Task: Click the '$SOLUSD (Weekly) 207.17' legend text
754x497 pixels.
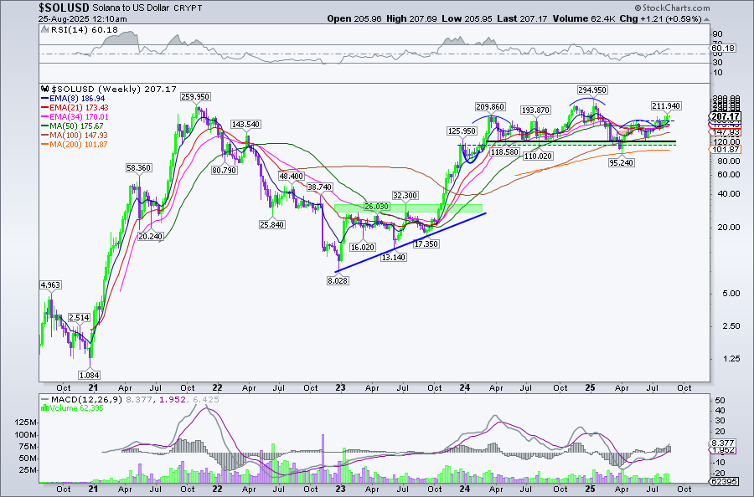Action: [114, 90]
